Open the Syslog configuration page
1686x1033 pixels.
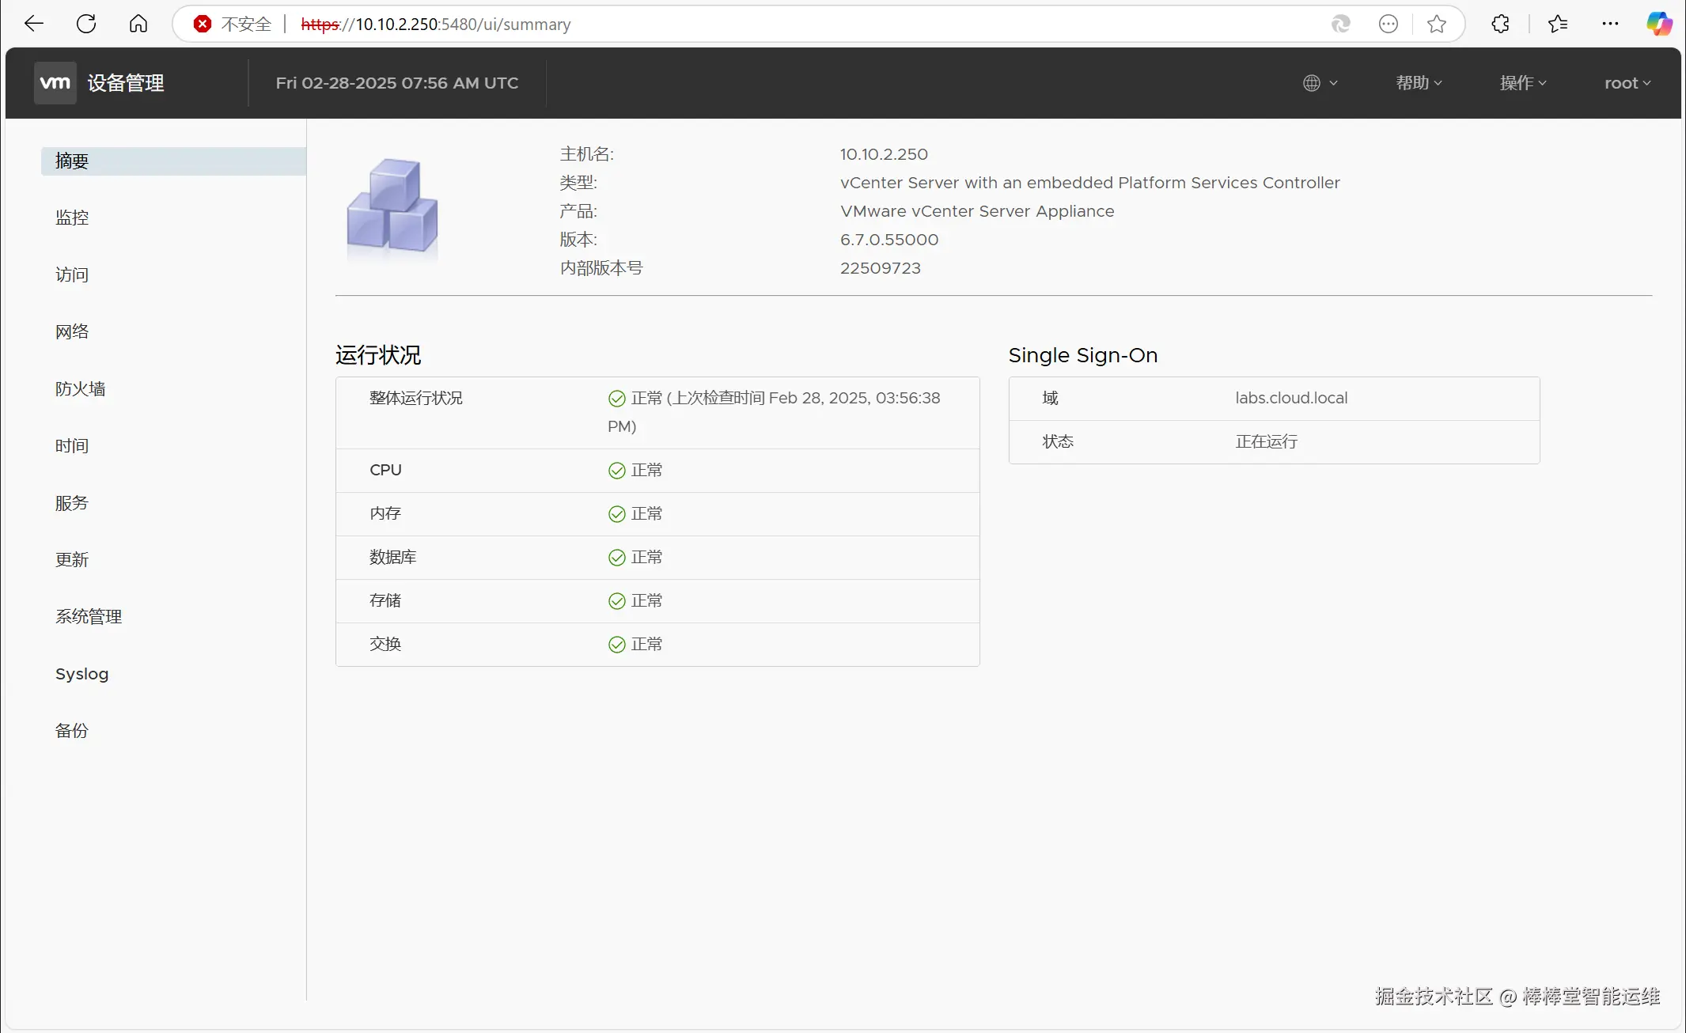coord(81,674)
